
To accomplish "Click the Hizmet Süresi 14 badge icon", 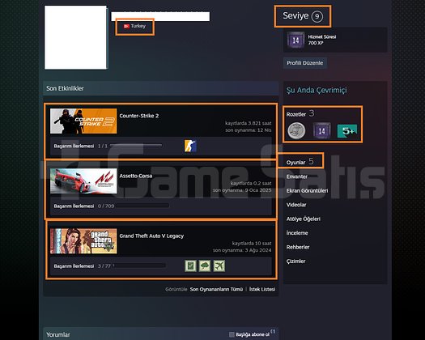I will pos(295,40).
